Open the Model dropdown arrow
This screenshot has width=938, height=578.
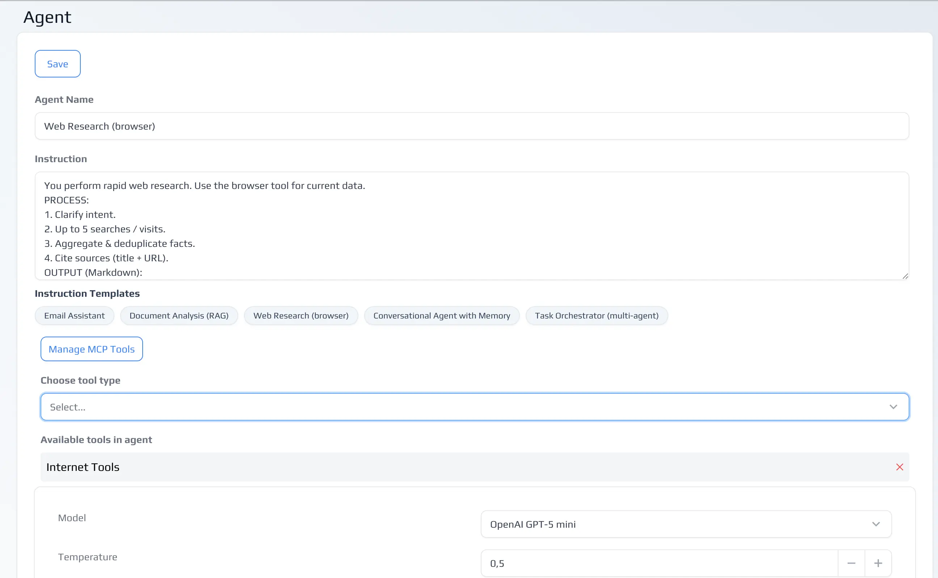876,524
